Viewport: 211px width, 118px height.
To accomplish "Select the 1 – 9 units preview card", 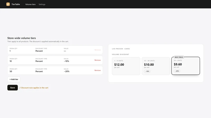I will [126, 66].
